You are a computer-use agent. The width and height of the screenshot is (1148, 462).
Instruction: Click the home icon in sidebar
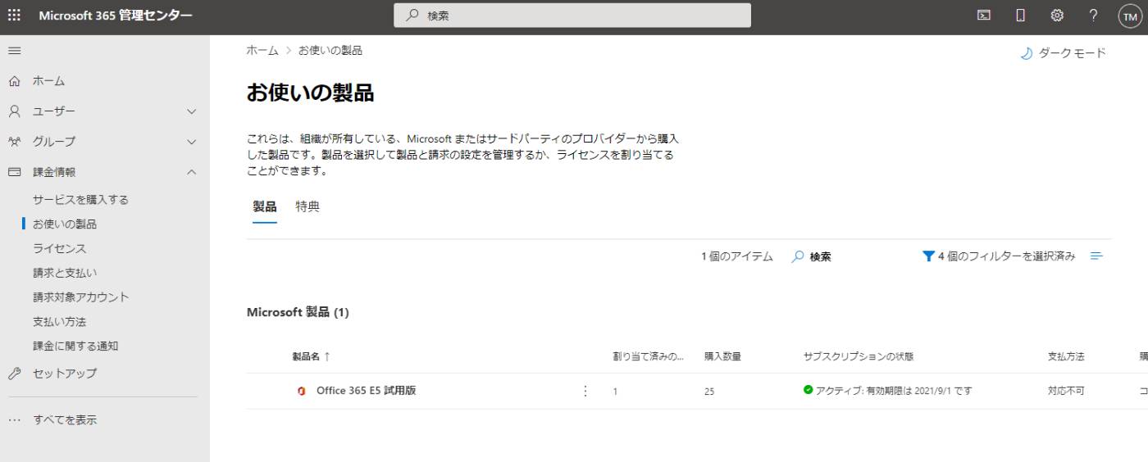(x=14, y=81)
